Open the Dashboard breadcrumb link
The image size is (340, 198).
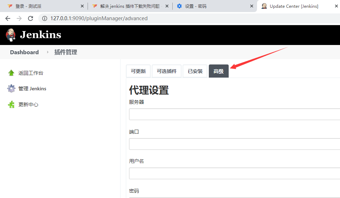click(x=24, y=52)
